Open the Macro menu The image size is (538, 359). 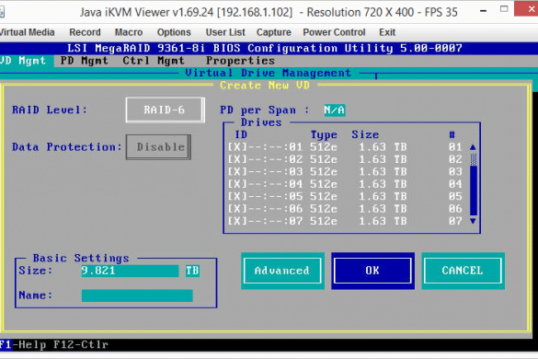[x=129, y=32]
